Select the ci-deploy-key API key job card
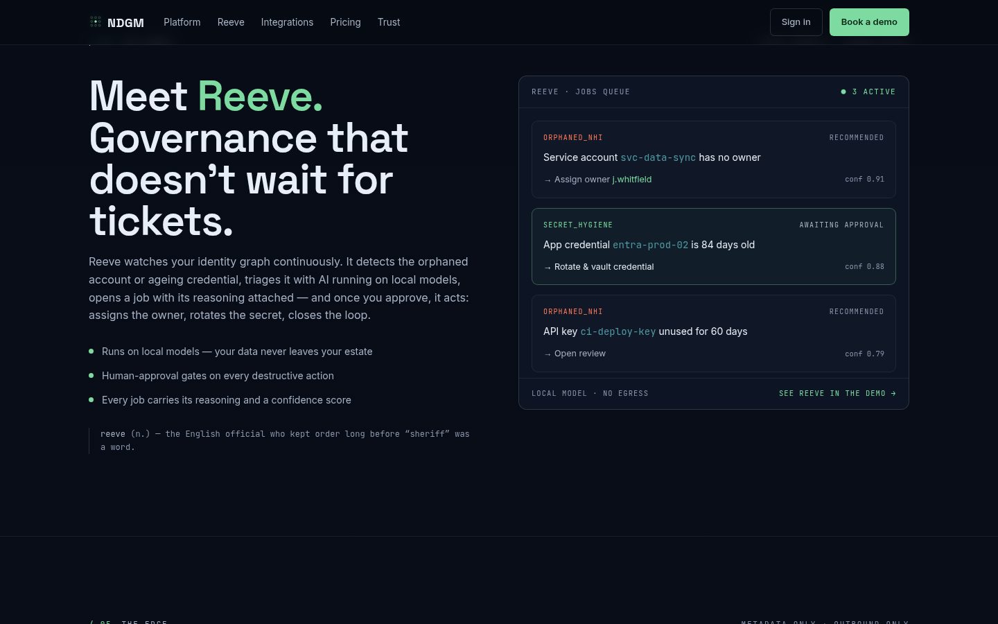Viewport: 998px width, 624px height. click(x=714, y=333)
